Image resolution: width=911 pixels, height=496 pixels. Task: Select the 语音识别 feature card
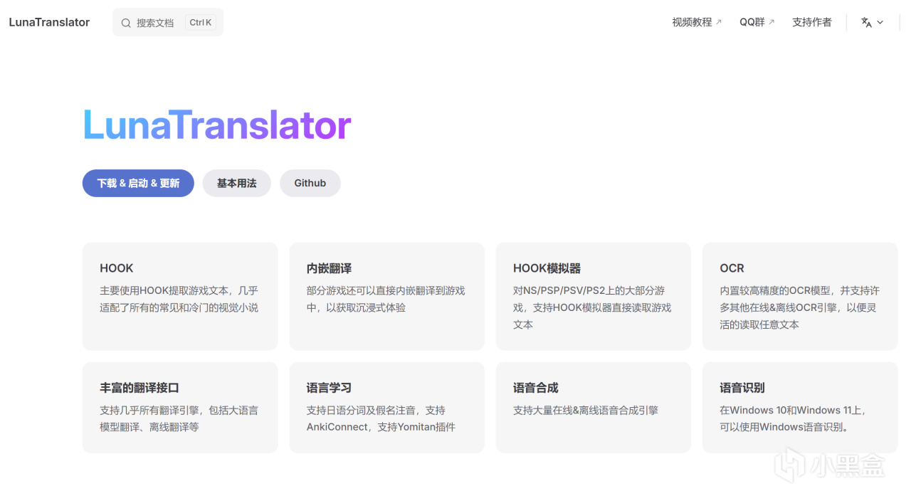click(x=800, y=407)
